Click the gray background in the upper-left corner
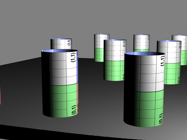187x140 pixels. pos(18,17)
